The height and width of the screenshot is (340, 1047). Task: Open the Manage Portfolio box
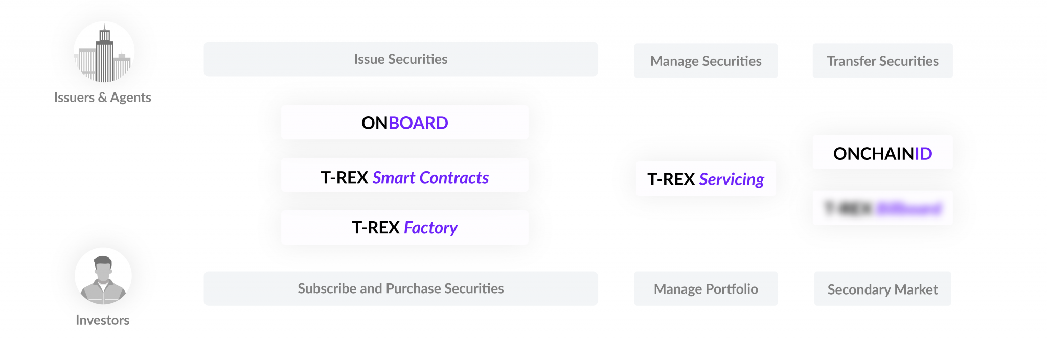click(705, 289)
